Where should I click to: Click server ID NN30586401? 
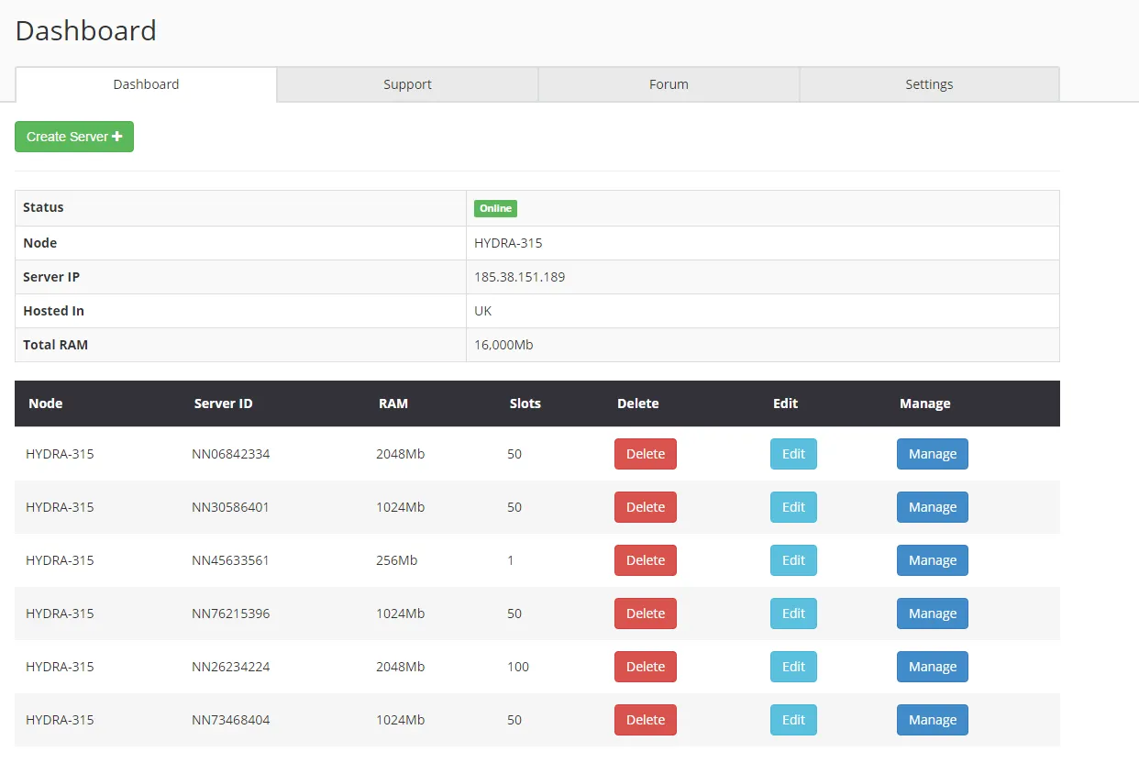(230, 507)
